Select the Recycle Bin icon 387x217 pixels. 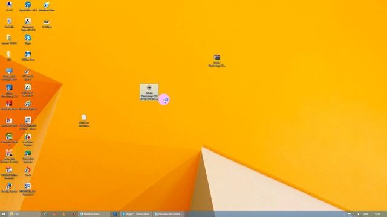pyautogui.click(x=9, y=23)
